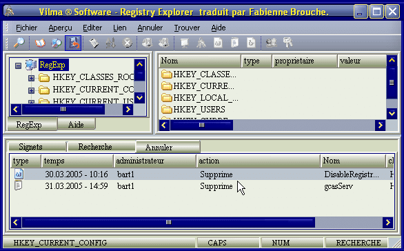Viewport: 404px width, 251px height.
Task: Click the tree panel horizontal scrollbar thumb
Action: pos(63,110)
